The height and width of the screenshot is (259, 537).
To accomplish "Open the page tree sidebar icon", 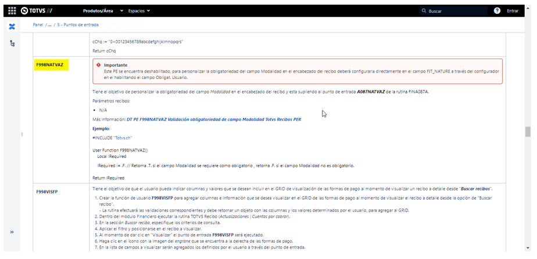I will pyautogui.click(x=12, y=44).
